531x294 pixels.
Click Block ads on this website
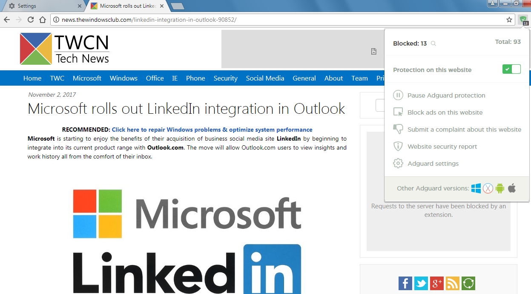tap(445, 112)
